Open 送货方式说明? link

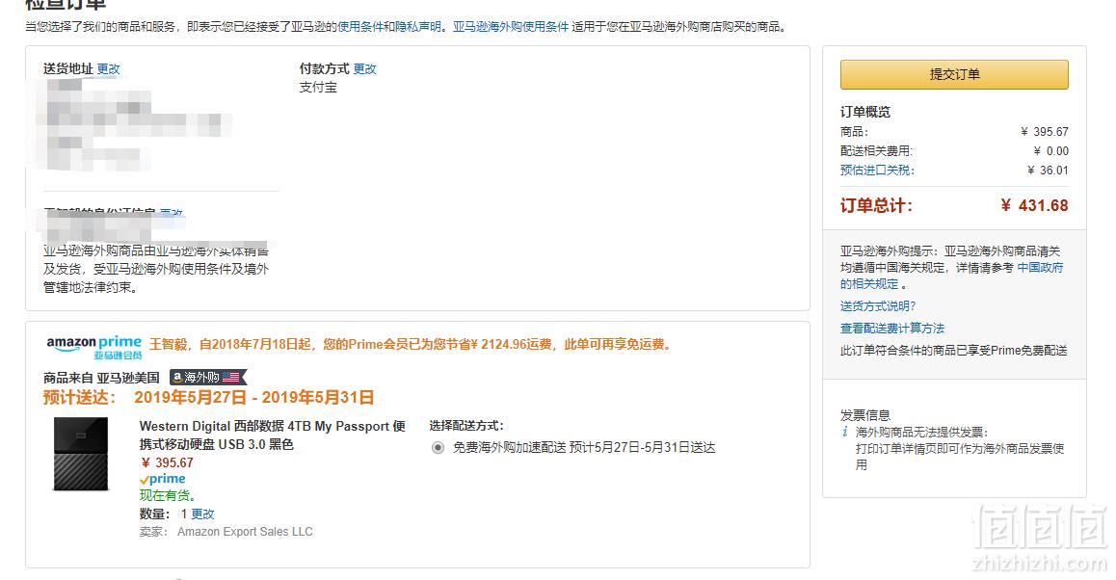tap(878, 306)
